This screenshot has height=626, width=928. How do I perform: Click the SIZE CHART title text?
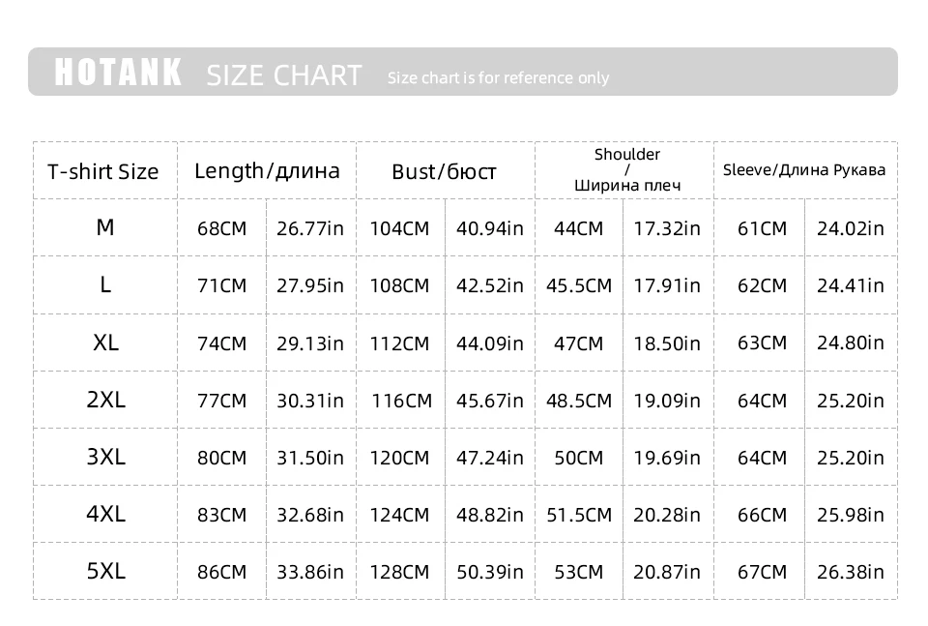pos(284,75)
